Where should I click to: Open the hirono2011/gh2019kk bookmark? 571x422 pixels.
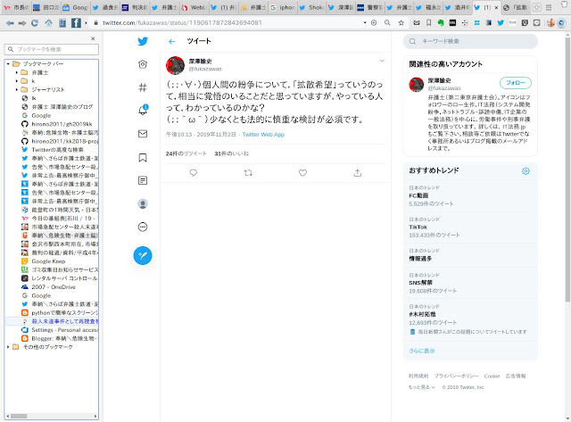click(58, 124)
